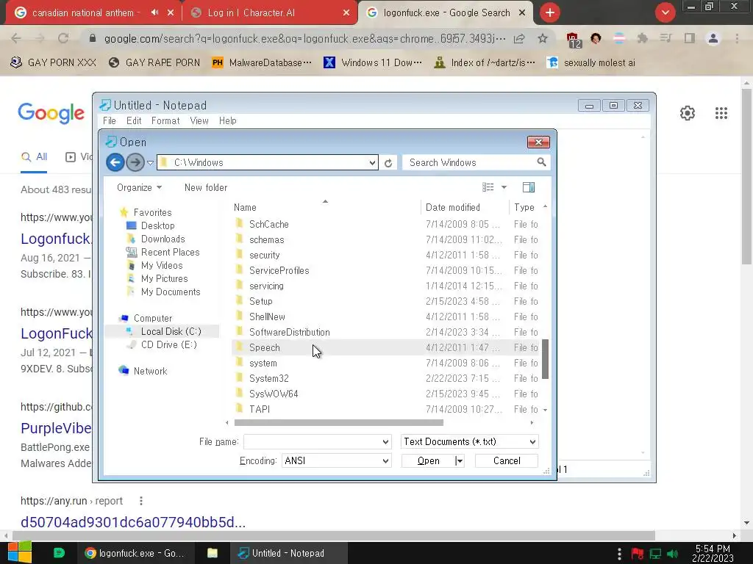Switch to the Character.AI login tab
Image resolution: width=753 pixels, height=564 pixels.
tap(269, 13)
